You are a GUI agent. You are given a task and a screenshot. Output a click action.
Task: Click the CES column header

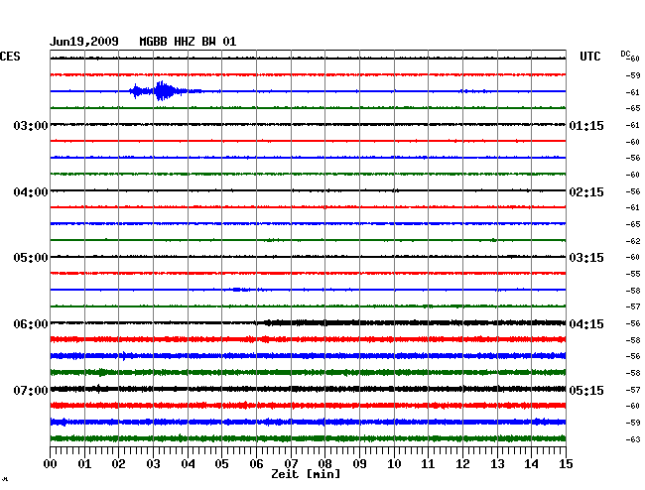pos(10,57)
